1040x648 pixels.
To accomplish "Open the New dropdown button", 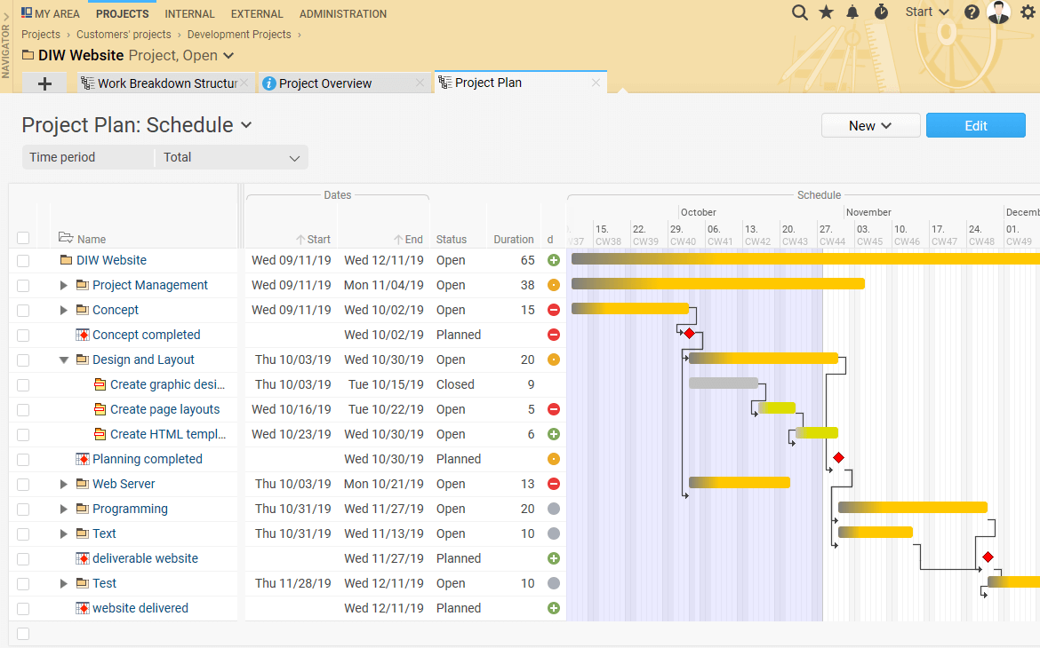I will [x=870, y=125].
